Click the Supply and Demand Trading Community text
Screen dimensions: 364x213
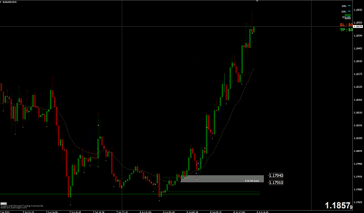(x=22, y=206)
